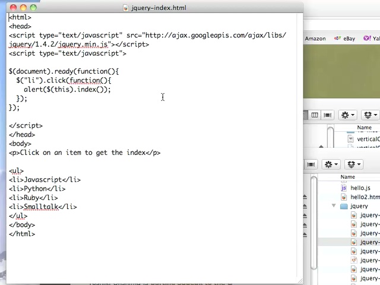
Task: Click the "Click on an item to get the index" paragraph
Action: pyautogui.click(x=83, y=153)
